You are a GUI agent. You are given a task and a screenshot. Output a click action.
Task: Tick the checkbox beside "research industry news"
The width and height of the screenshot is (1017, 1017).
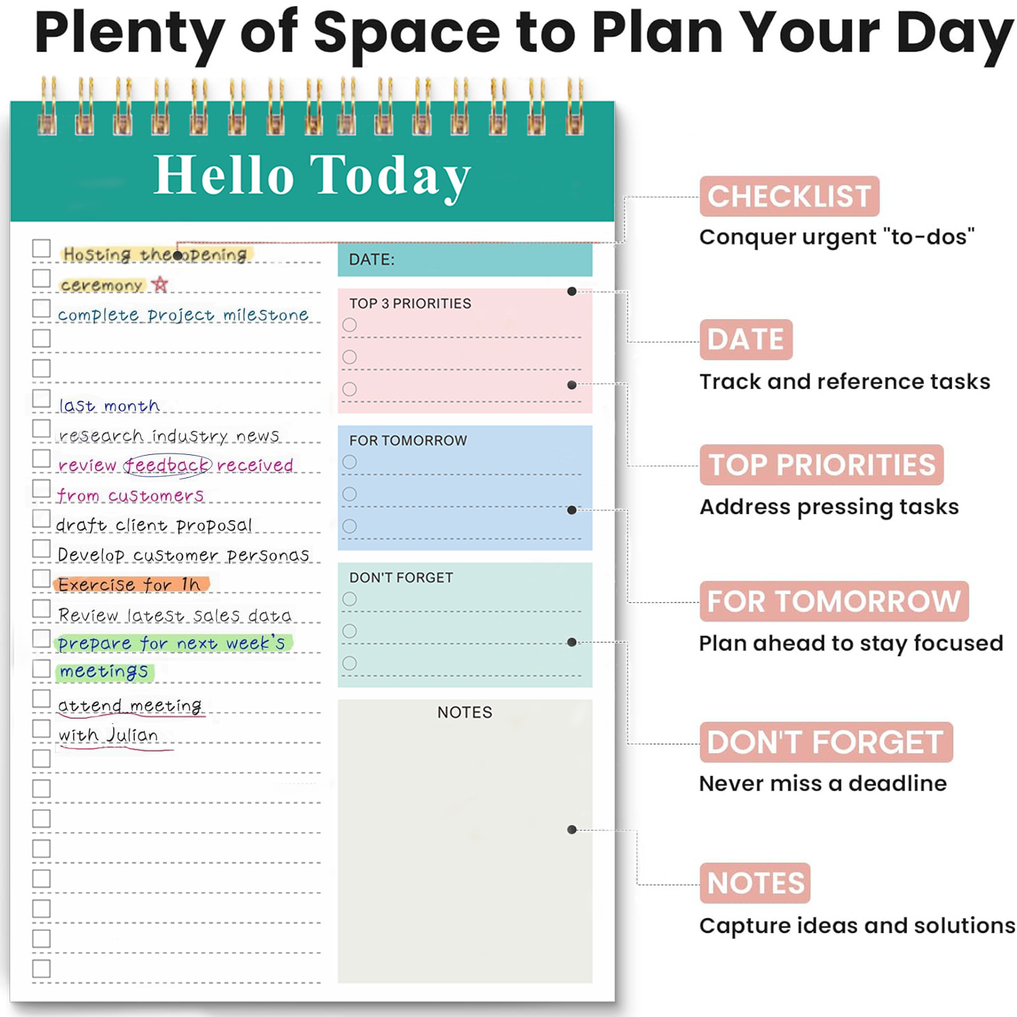[x=41, y=428]
